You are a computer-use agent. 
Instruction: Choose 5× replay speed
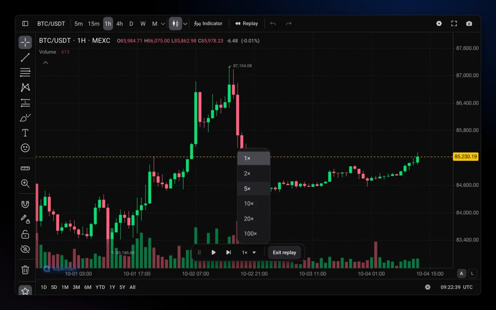pyautogui.click(x=254, y=188)
